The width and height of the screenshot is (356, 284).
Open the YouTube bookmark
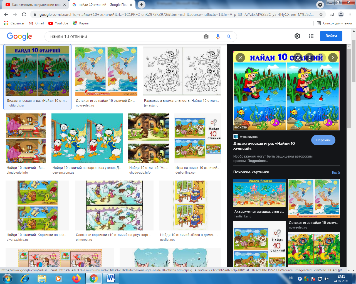point(58,23)
